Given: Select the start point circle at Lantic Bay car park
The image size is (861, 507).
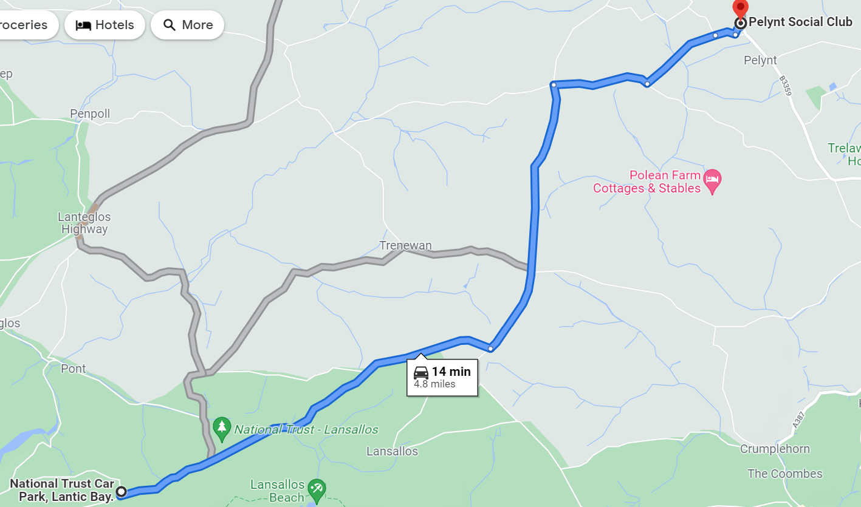Looking at the screenshot, I should pyautogui.click(x=121, y=491).
